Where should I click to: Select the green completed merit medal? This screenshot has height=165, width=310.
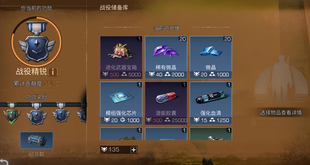point(11,113)
